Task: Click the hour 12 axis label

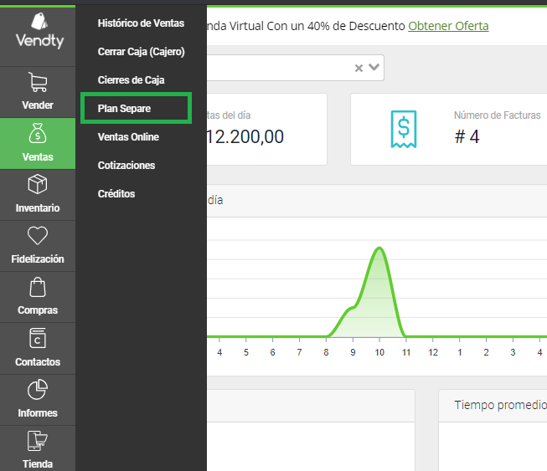Action: 433,352
